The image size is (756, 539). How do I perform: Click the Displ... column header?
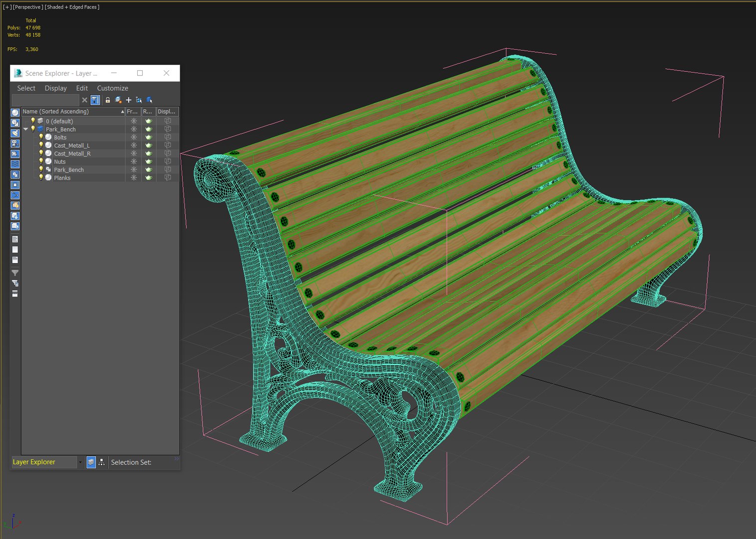click(x=167, y=112)
